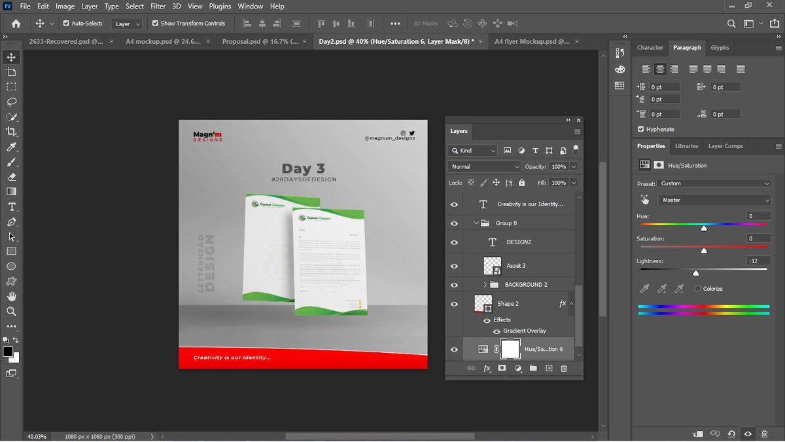785x442 pixels.
Task: Open the Kind filter dropdown
Action: [473, 151]
